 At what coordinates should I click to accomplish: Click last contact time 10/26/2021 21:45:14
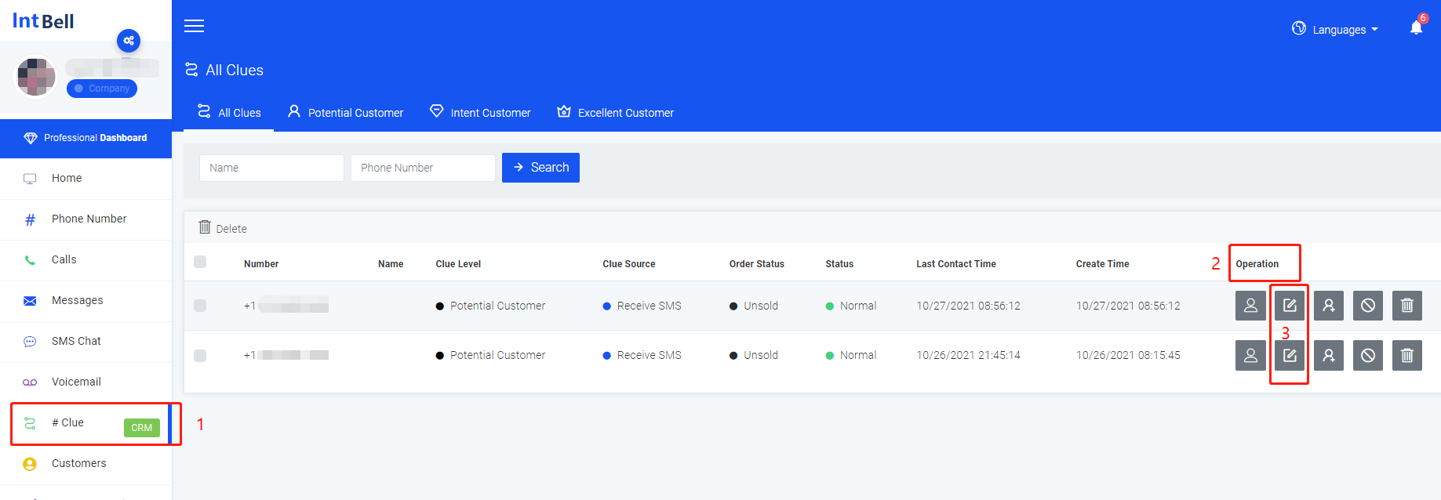[x=969, y=355]
